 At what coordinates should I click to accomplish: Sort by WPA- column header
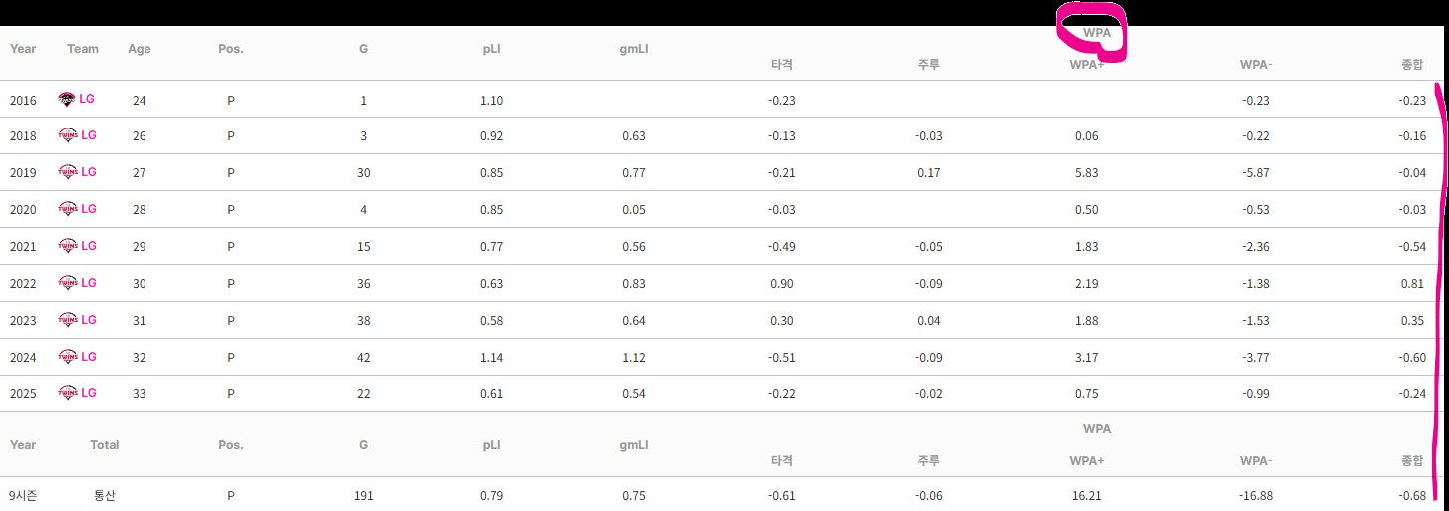click(1256, 65)
